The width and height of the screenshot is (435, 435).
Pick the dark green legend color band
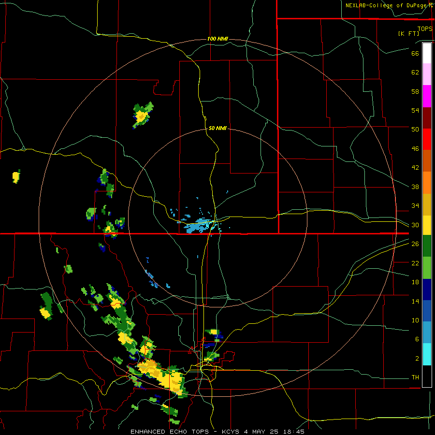427,246
